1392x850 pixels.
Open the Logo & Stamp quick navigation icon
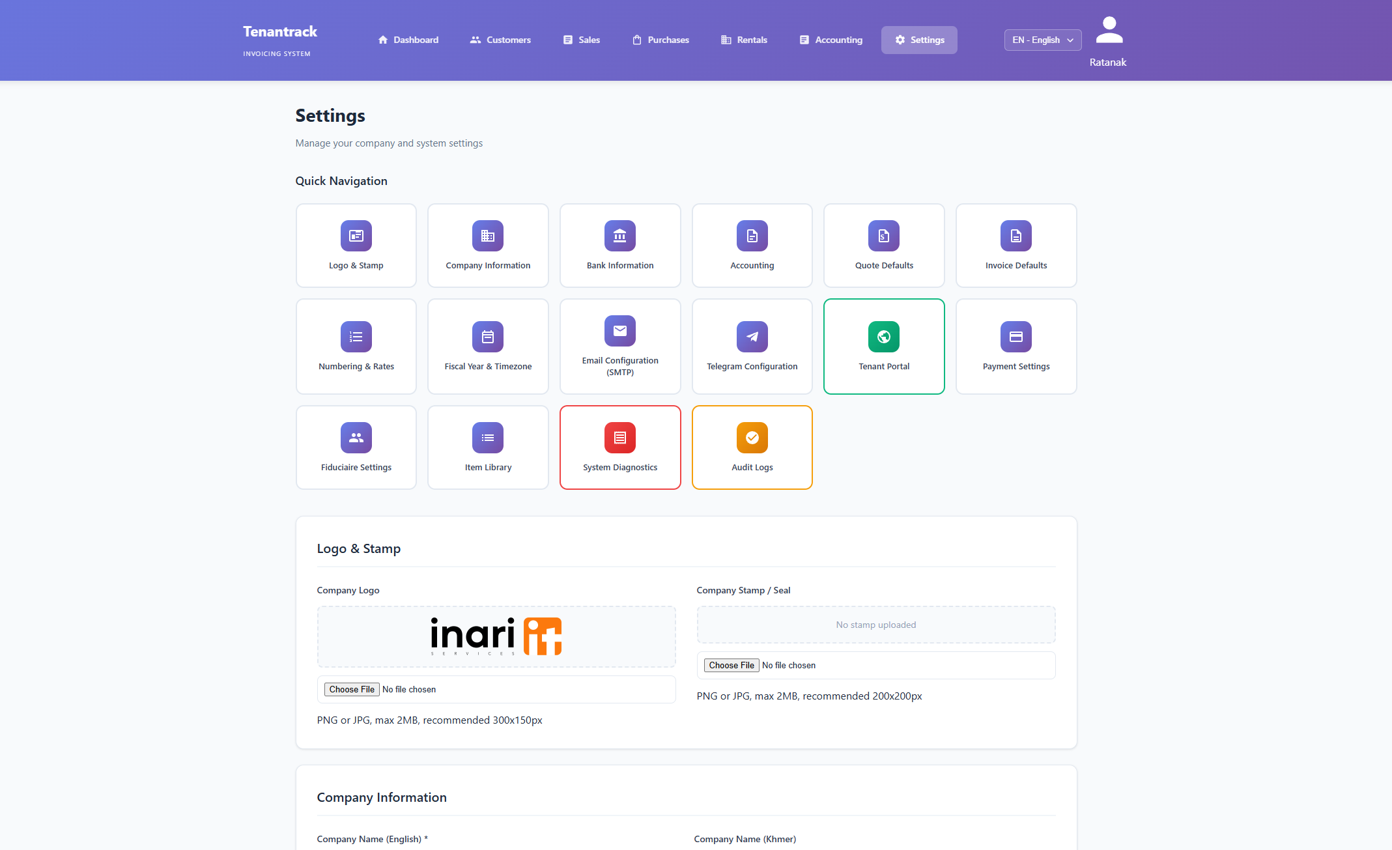pos(356,236)
